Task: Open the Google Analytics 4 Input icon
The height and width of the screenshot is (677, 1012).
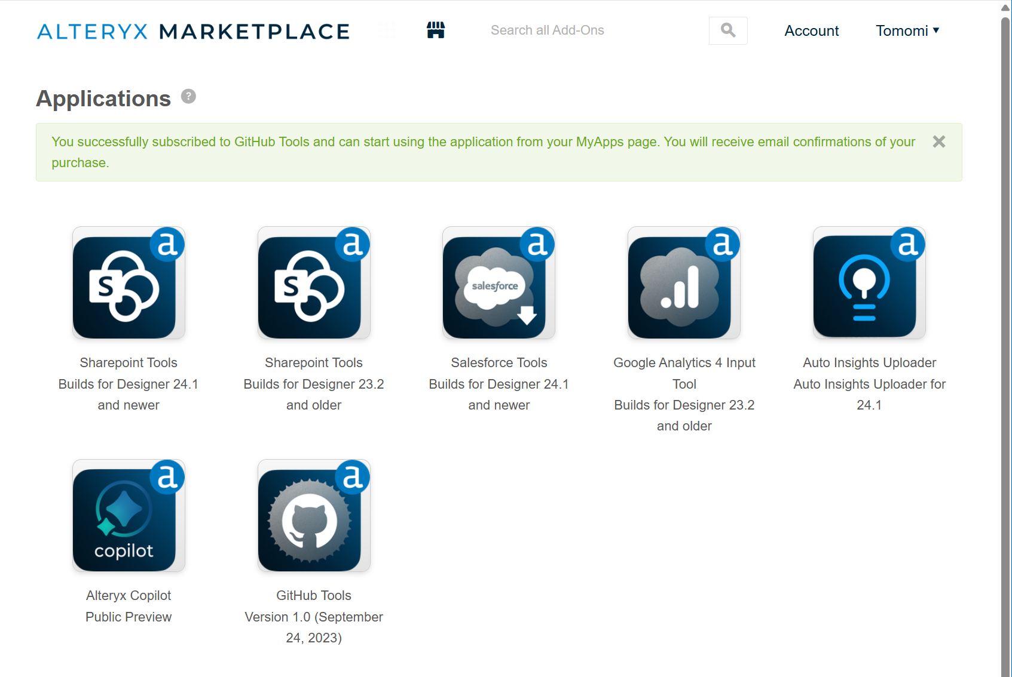Action: click(x=684, y=283)
